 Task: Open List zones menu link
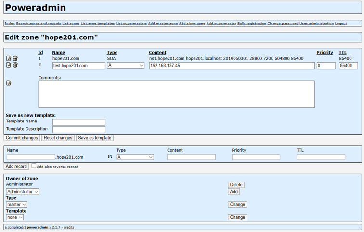pyautogui.click(x=71, y=24)
